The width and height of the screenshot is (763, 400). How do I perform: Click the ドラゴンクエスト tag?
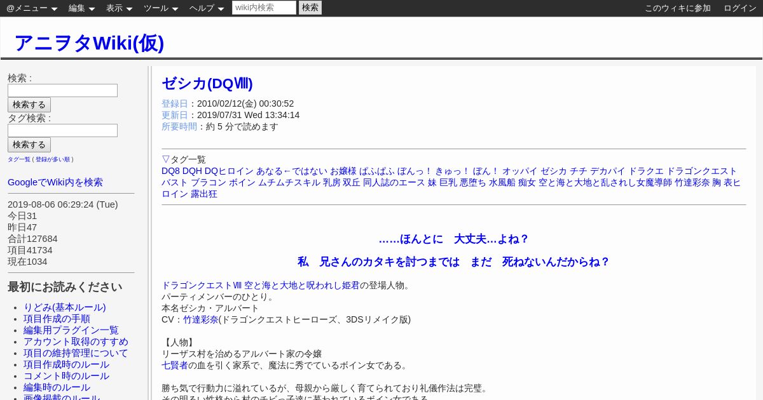click(x=702, y=171)
